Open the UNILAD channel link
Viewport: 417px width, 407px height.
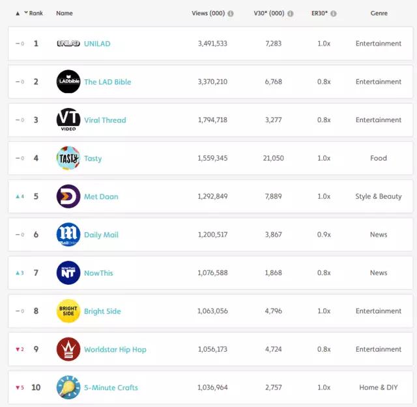[x=97, y=44]
